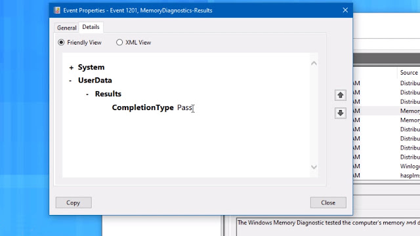This screenshot has width=420, height=236.
Task: Switch to the General tab
Action: click(66, 28)
